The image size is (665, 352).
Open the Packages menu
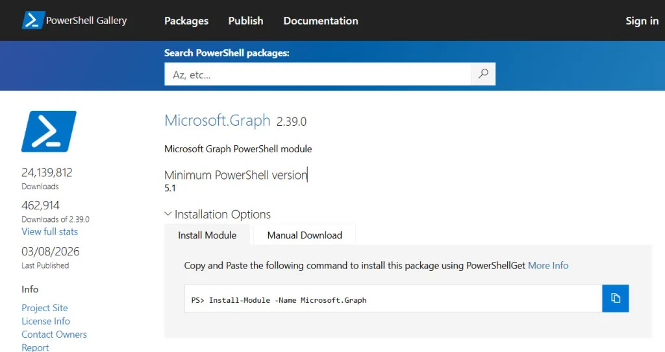(x=186, y=21)
